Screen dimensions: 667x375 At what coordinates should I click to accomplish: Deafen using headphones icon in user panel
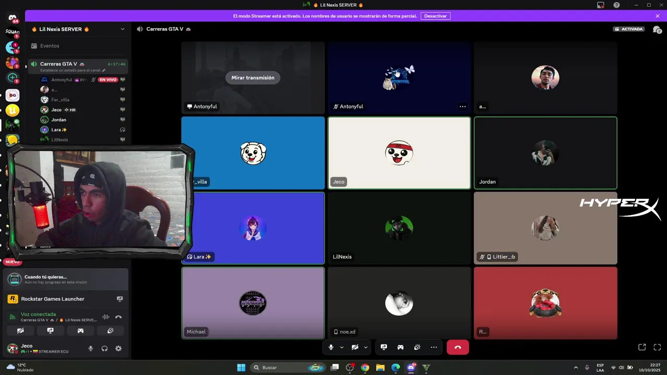click(105, 348)
